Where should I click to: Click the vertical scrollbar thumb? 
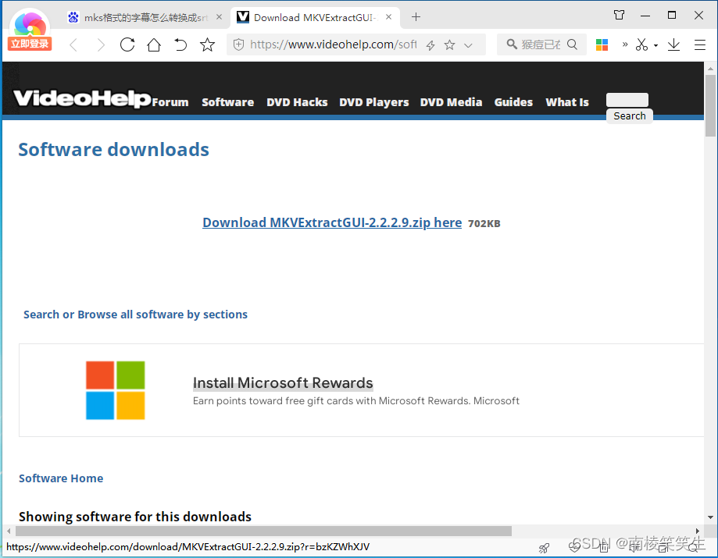pyautogui.click(x=710, y=105)
